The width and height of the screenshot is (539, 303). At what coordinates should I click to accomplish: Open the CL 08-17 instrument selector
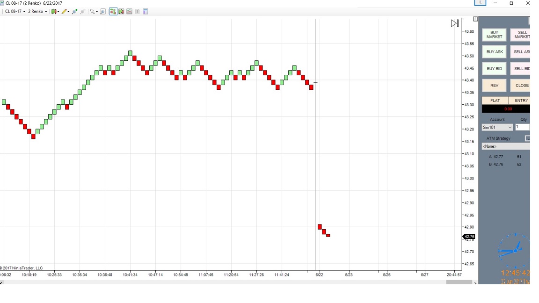[15, 11]
